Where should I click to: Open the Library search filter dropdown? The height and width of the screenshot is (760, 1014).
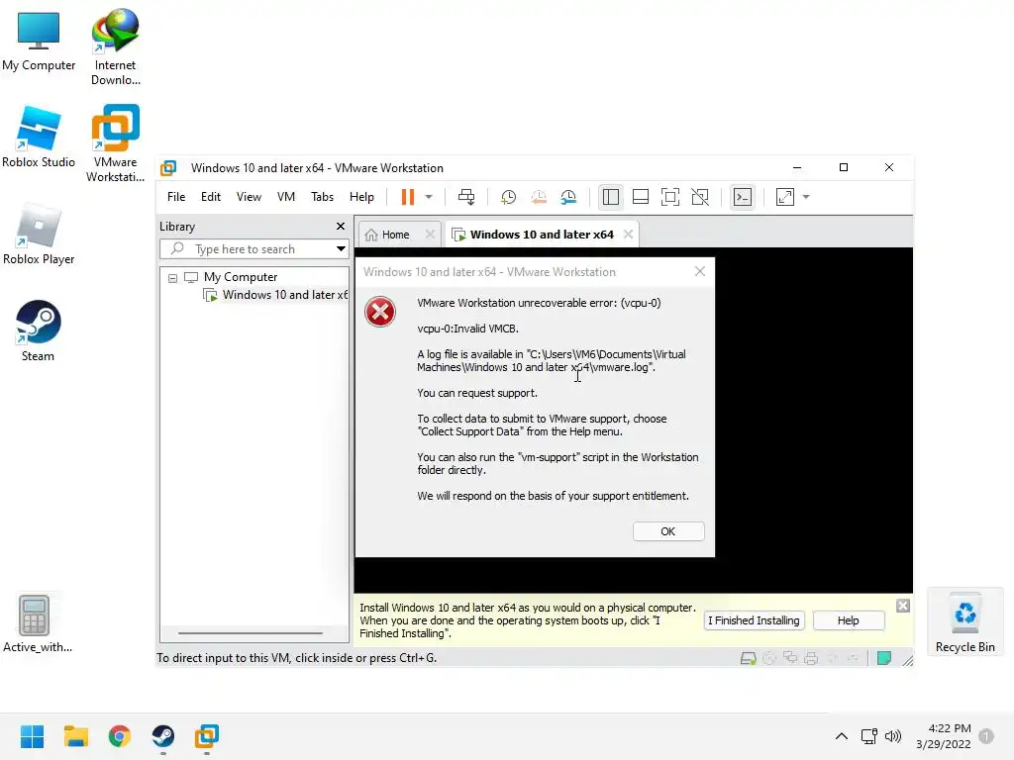(341, 248)
